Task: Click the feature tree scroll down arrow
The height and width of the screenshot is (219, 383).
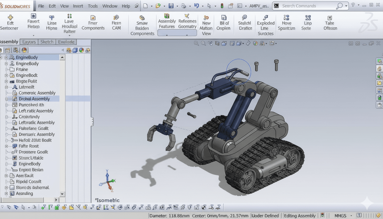Action: coord(62,194)
